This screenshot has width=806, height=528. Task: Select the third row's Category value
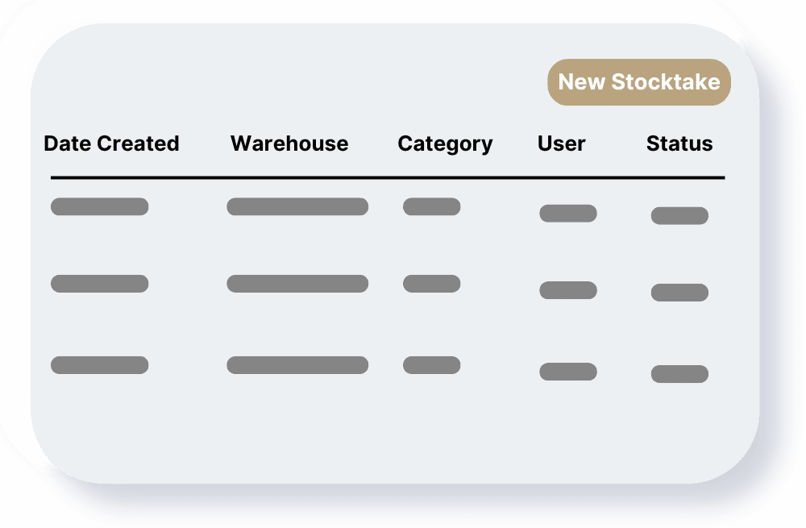pos(431,365)
